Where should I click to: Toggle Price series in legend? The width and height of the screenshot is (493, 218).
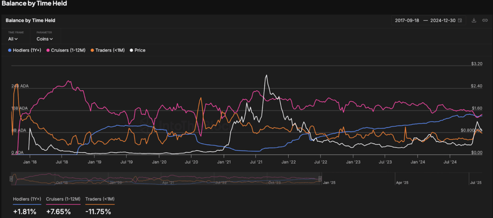[x=137, y=50]
